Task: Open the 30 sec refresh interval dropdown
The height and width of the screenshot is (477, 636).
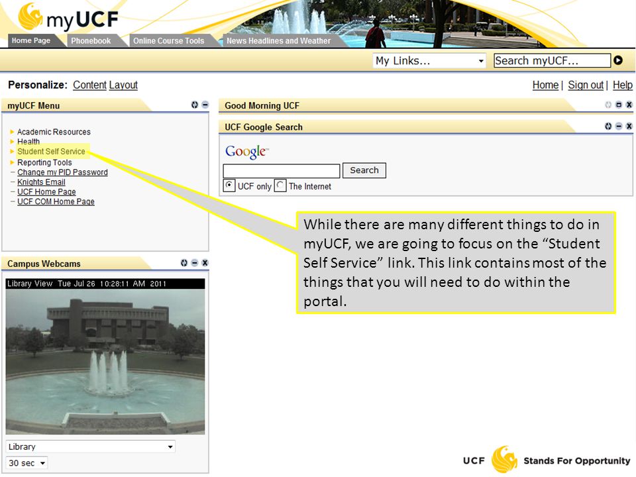Action: pyautogui.click(x=26, y=463)
